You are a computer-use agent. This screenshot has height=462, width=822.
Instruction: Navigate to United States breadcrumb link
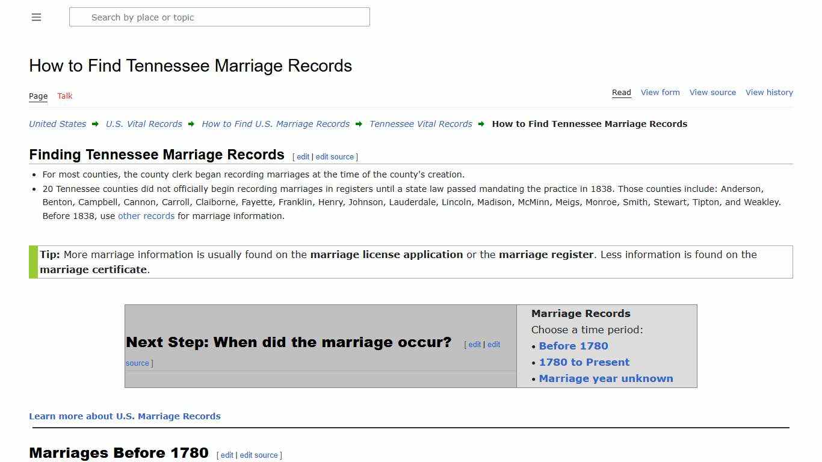(x=57, y=124)
